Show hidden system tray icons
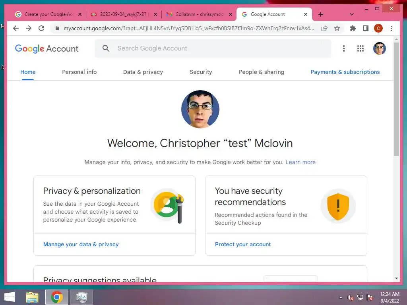The height and width of the screenshot is (305, 407). (x=341, y=297)
